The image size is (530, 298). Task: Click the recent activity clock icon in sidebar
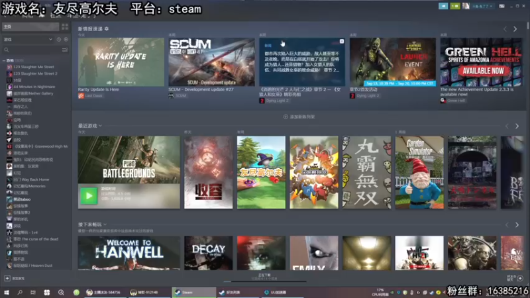tap(59, 40)
